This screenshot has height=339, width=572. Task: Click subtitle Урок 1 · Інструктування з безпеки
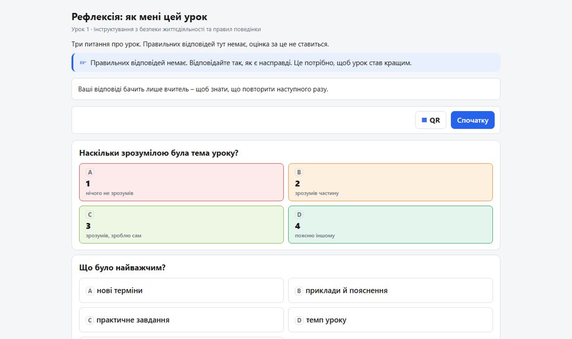[x=166, y=29]
